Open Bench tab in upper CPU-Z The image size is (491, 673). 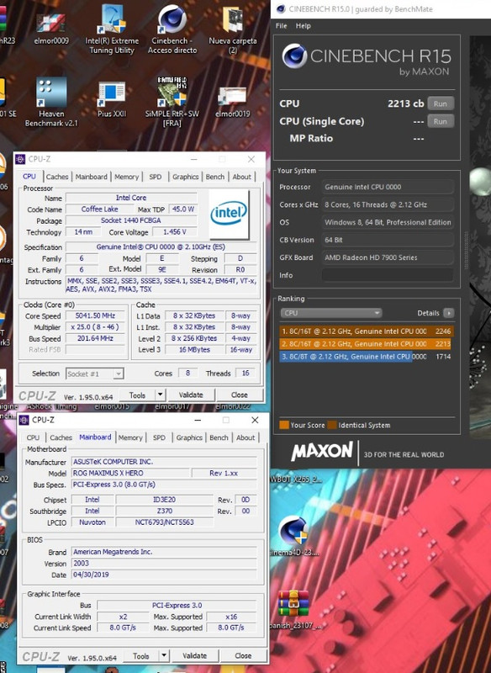point(215,177)
